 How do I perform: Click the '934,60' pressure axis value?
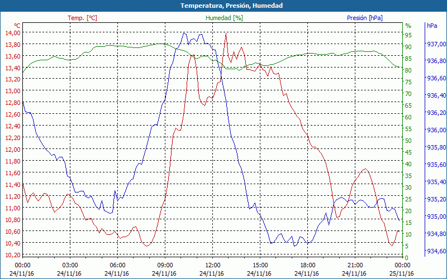pos(435,251)
